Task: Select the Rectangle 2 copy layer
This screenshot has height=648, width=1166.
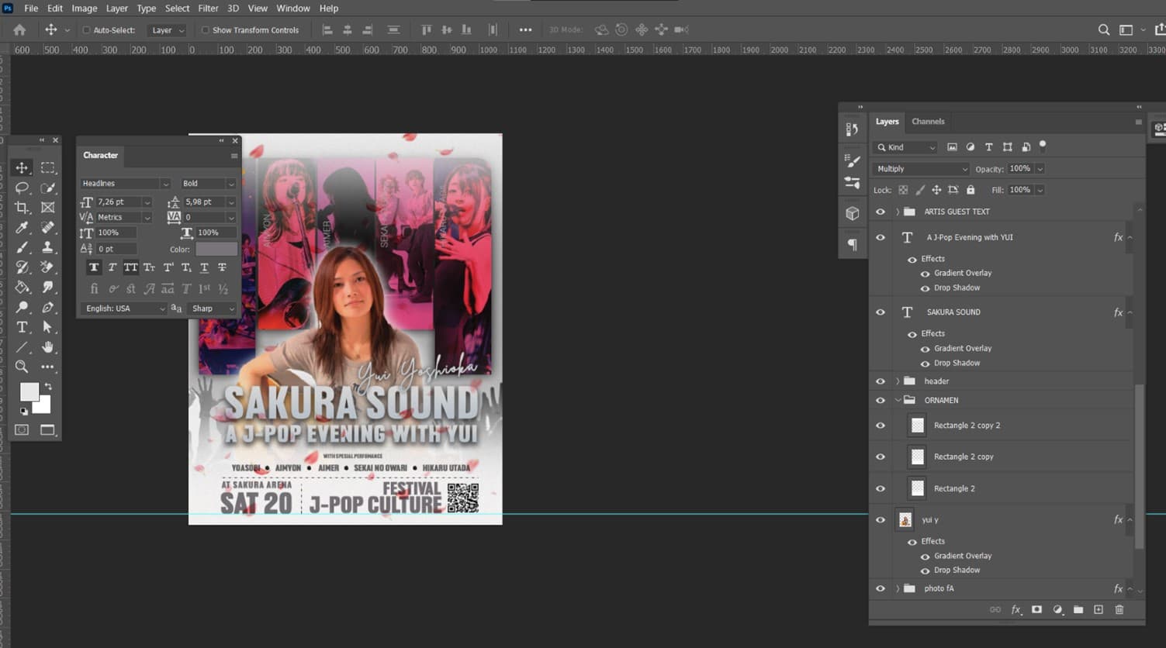Action: (964, 457)
